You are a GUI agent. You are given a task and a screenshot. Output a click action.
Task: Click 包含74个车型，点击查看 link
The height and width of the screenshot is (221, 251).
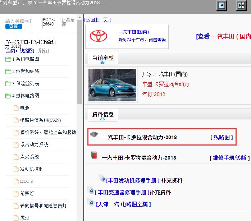tap(142, 40)
